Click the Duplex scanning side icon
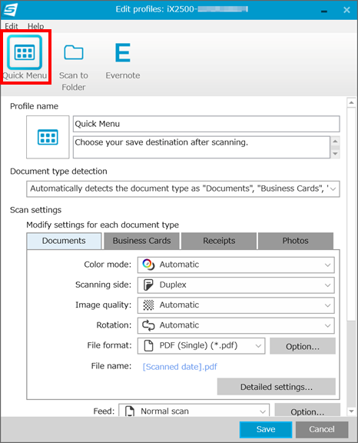 [148, 285]
